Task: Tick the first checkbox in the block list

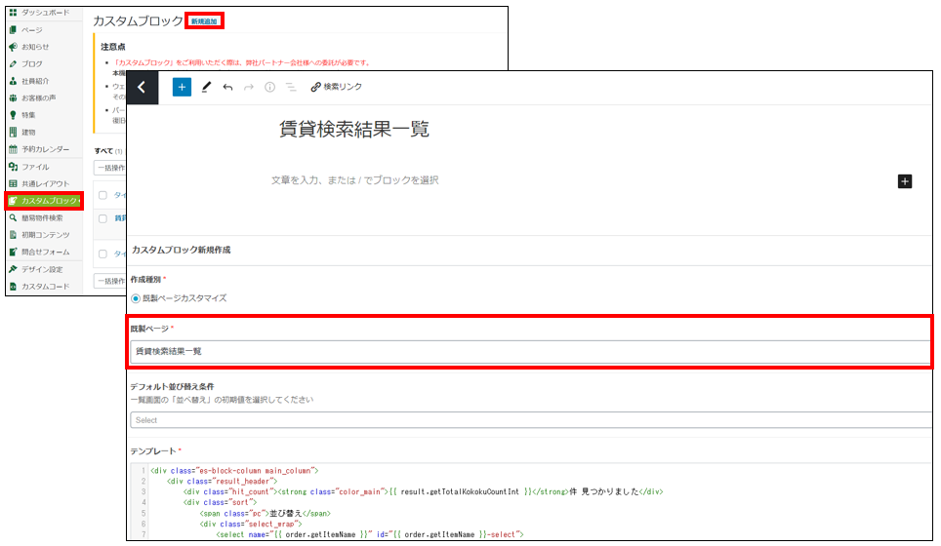Action: coord(102,195)
